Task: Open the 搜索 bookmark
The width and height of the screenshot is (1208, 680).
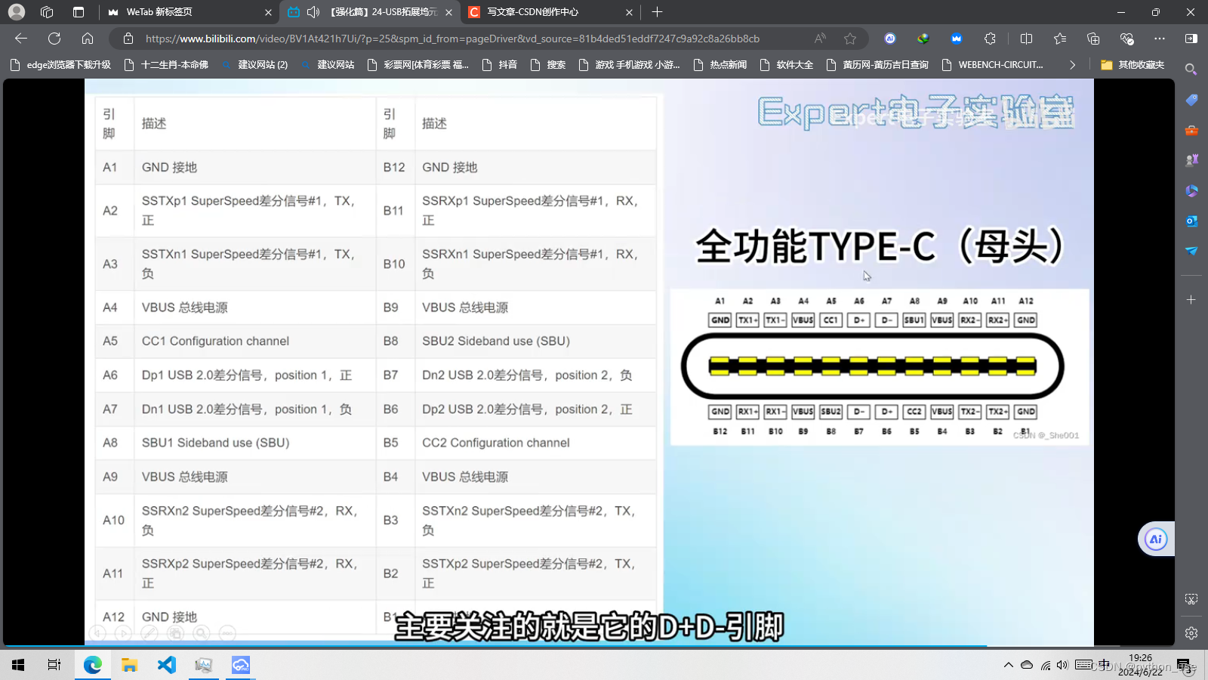Action: [x=548, y=65]
